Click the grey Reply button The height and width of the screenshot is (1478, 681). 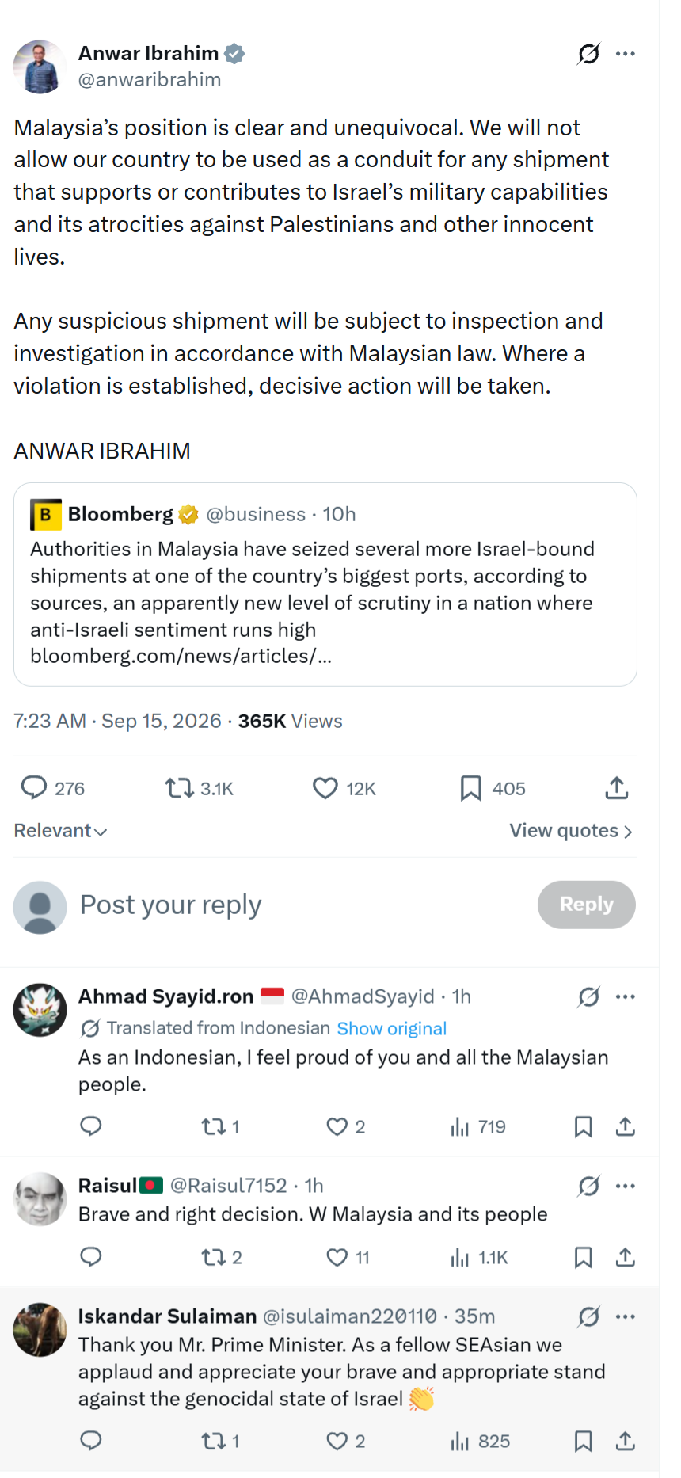pos(587,905)
